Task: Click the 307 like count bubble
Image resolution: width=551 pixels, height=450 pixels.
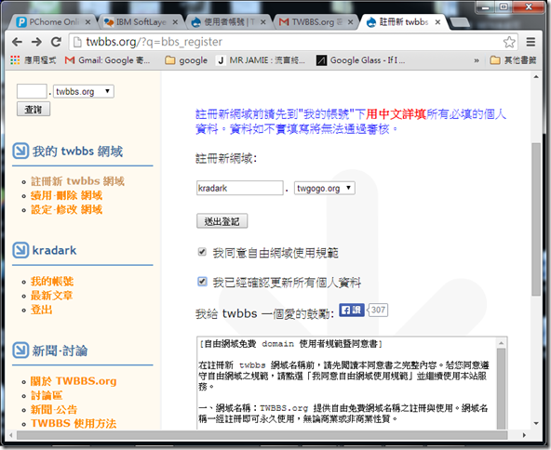Action: pos(377,310)
